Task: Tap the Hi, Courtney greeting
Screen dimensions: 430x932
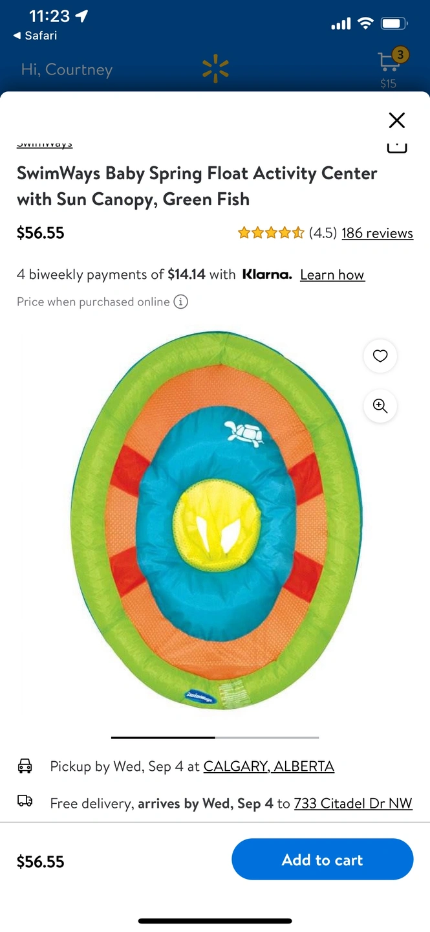Action: (x=67, y=70)
